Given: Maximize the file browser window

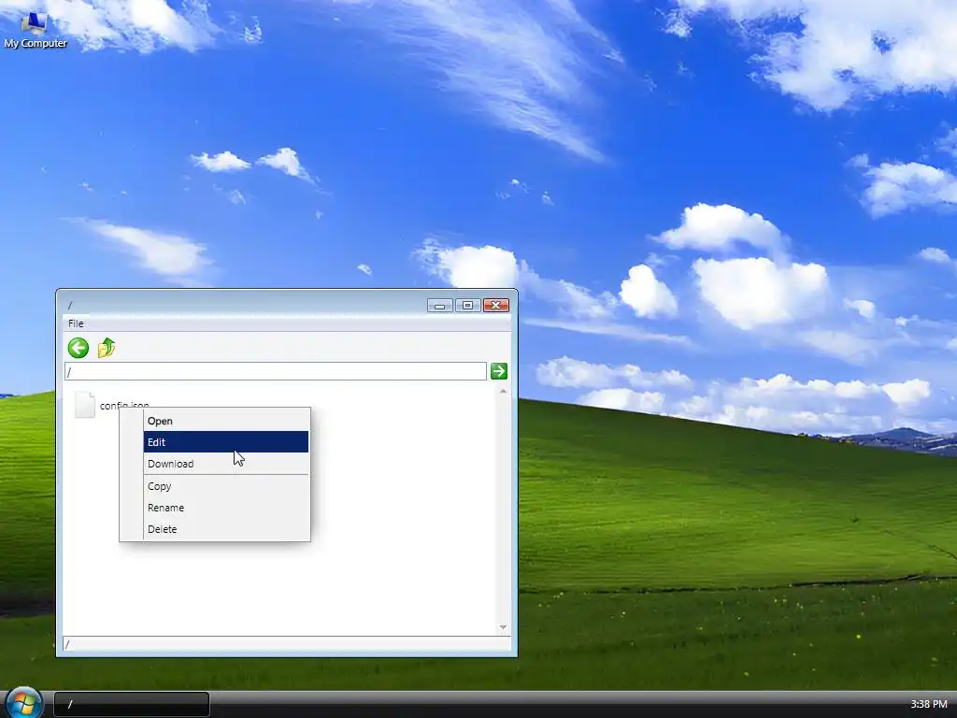Looking at the screenshot, I should [x=467, y=306].
